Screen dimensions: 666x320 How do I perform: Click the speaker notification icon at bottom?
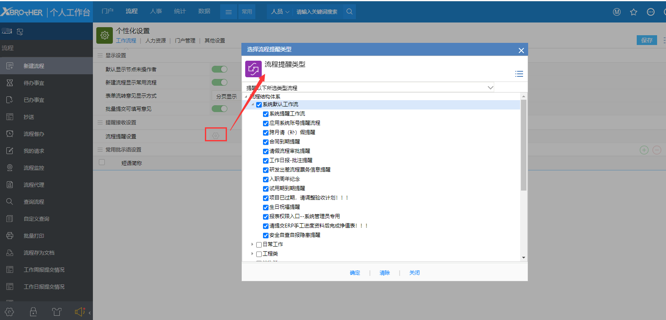(x=79, y=312)
